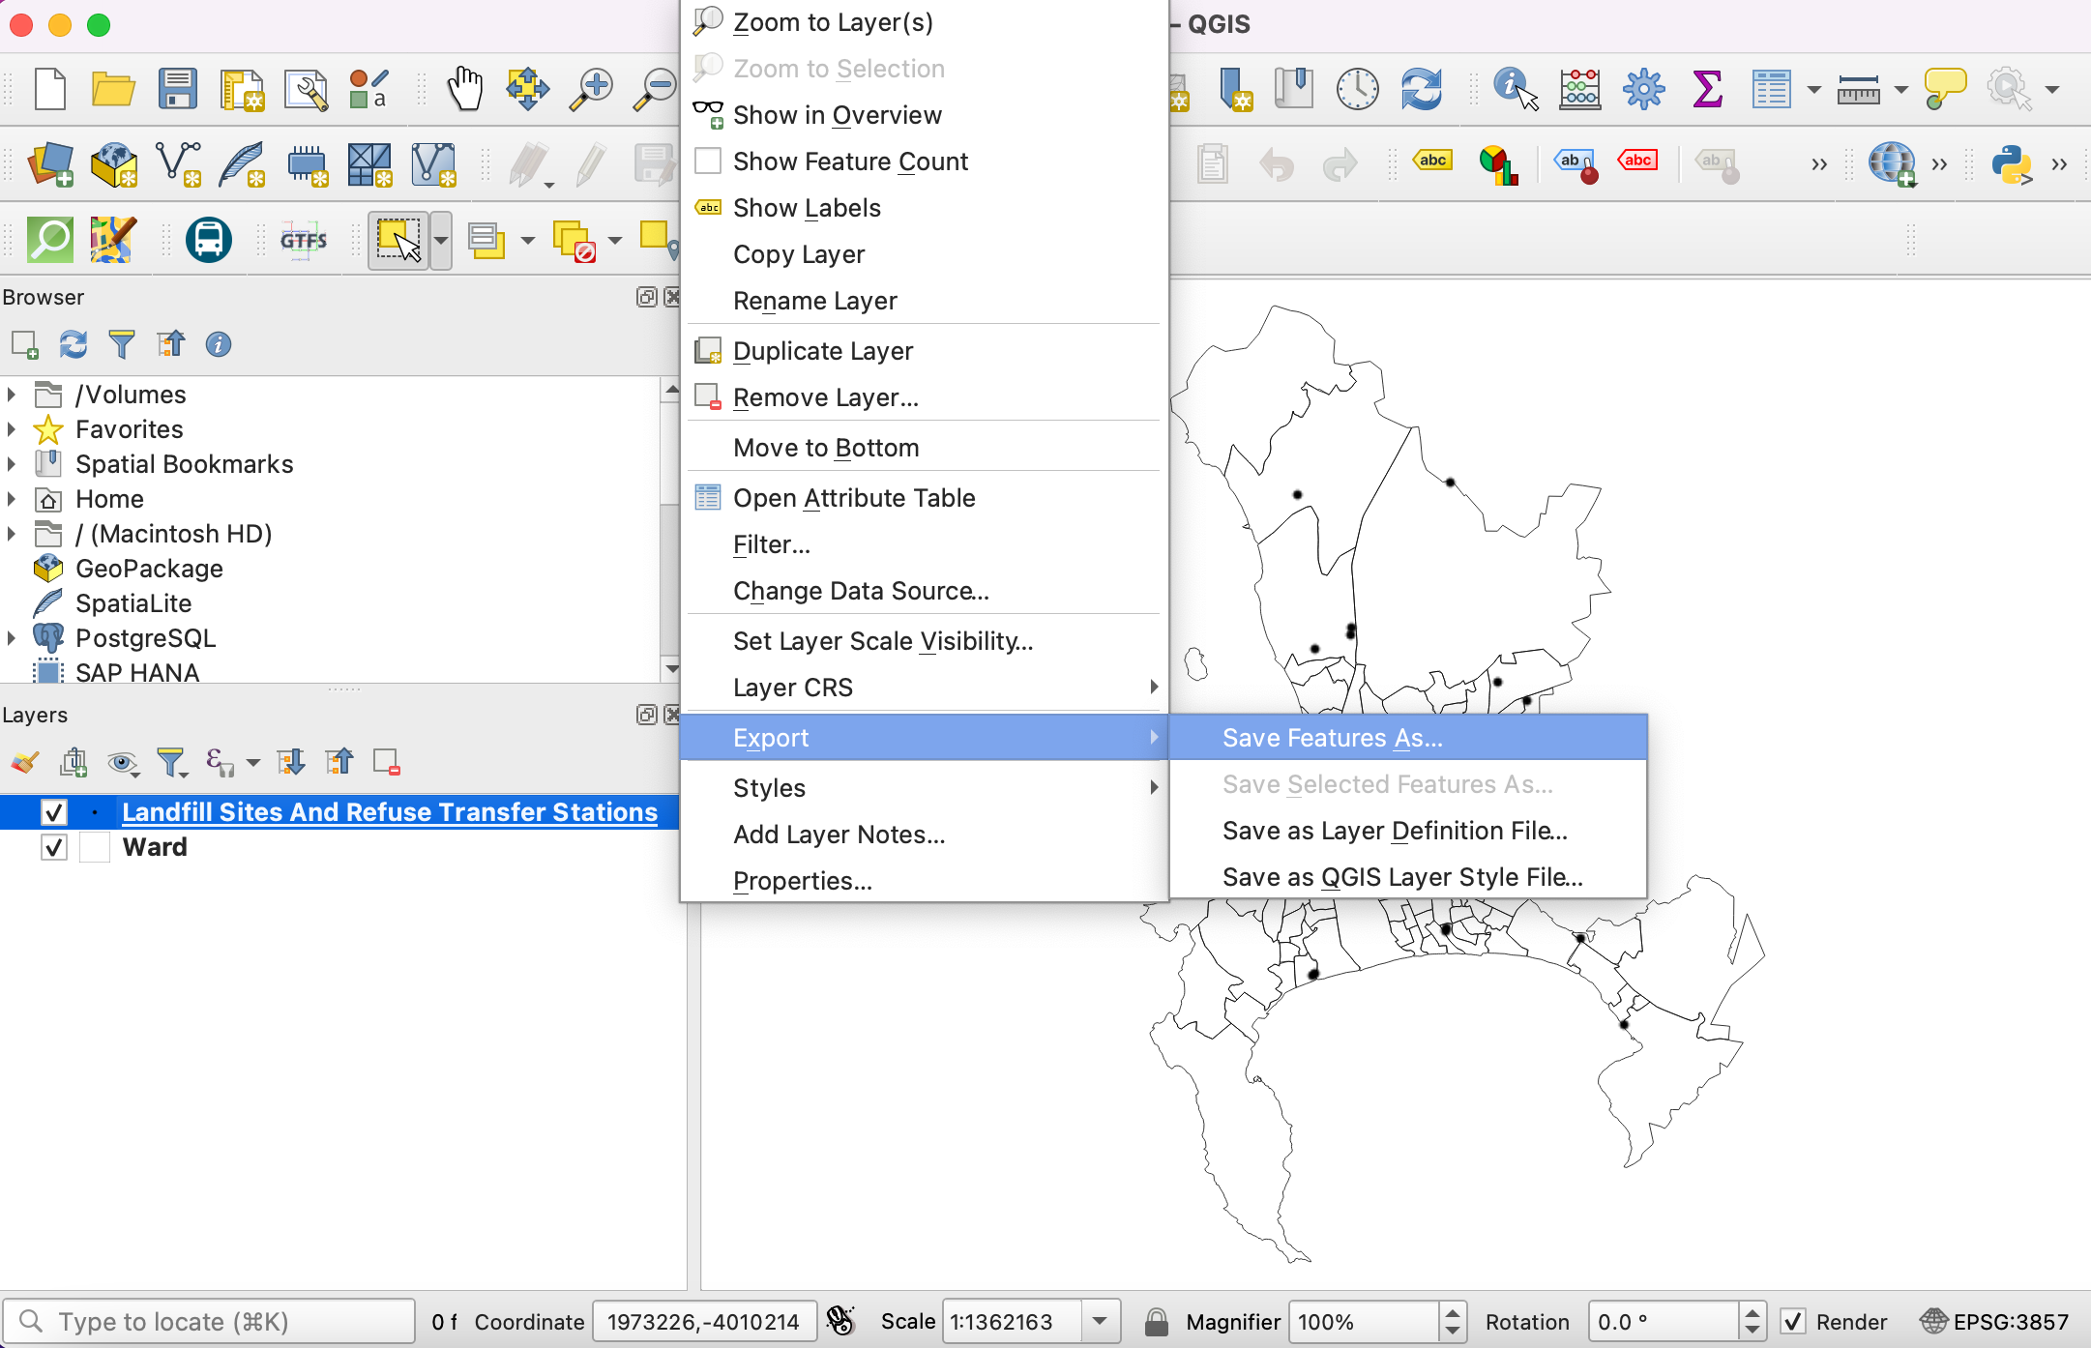Toggle visibility of Landfill Sites layer
This screenshot has height=1348, width=2091.
[53, 812]
